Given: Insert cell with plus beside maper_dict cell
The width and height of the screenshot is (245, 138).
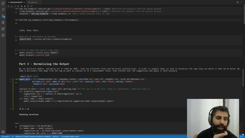Looking at the screenshot, I should click(10, 108).
